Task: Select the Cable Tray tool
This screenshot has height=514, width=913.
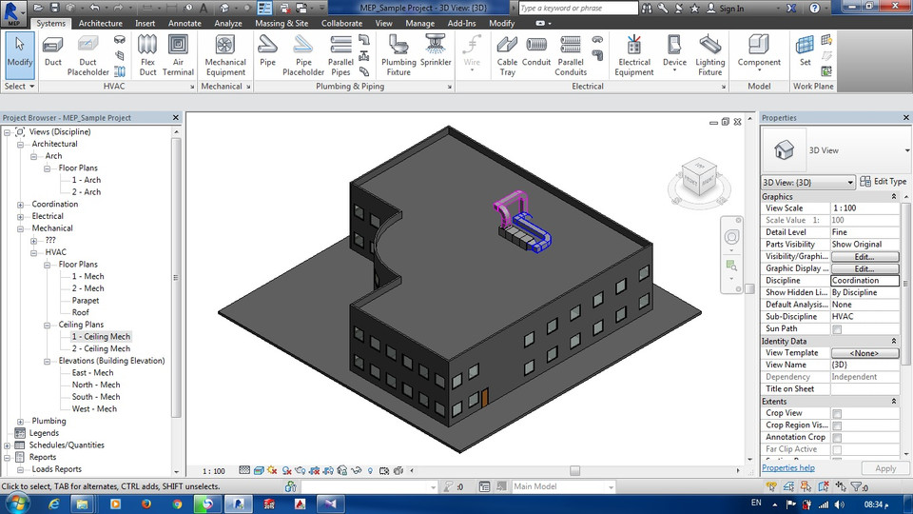Action: click(507, 53)
